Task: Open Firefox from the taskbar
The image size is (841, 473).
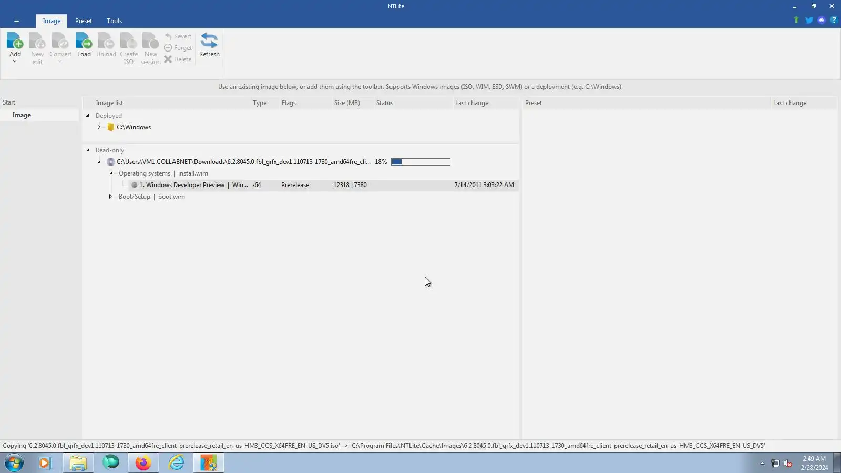Action: [143, 463]
